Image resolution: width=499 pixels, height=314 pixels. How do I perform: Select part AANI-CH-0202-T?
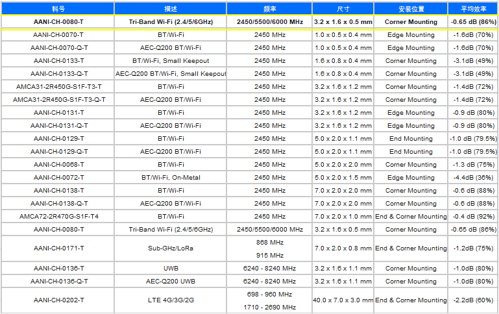(58, 300)
